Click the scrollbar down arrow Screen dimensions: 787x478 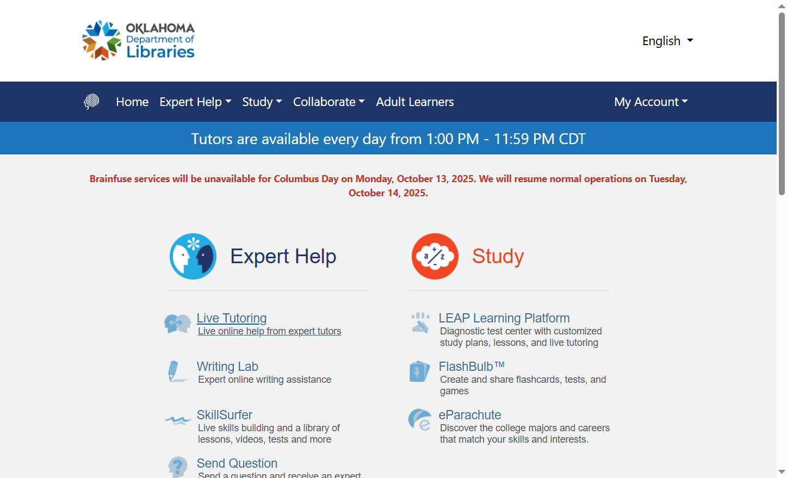[782, 472]
